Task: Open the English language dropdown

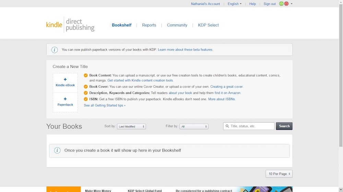Action: click(235, 4)
